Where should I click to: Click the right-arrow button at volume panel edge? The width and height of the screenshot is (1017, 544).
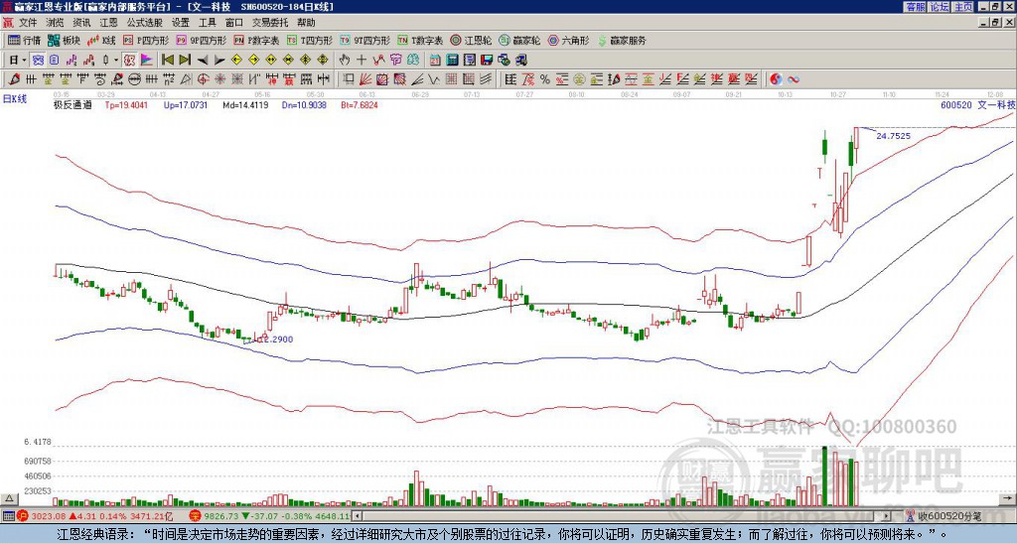pos(1007,498)
